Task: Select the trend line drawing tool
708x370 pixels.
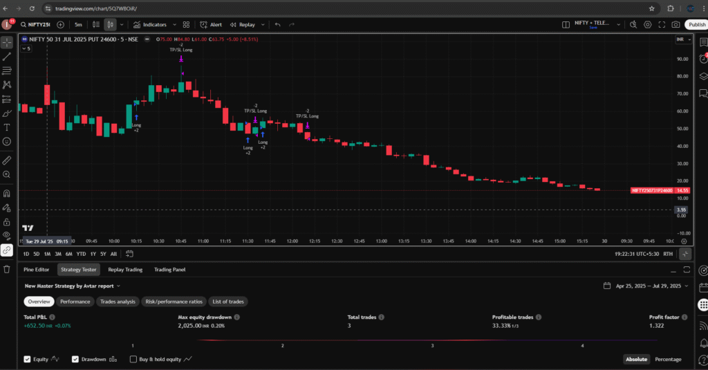Action: point(7,57)
